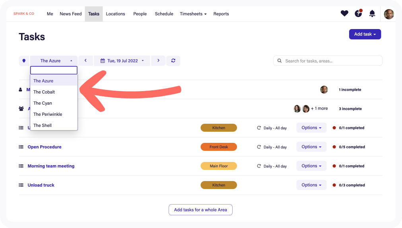The height and width of the screenshot is (228, 402).
Task: Expand the Timesheets menu
Action: tap(193, 14)
